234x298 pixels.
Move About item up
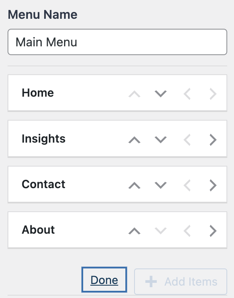click(x=135, y=231)
